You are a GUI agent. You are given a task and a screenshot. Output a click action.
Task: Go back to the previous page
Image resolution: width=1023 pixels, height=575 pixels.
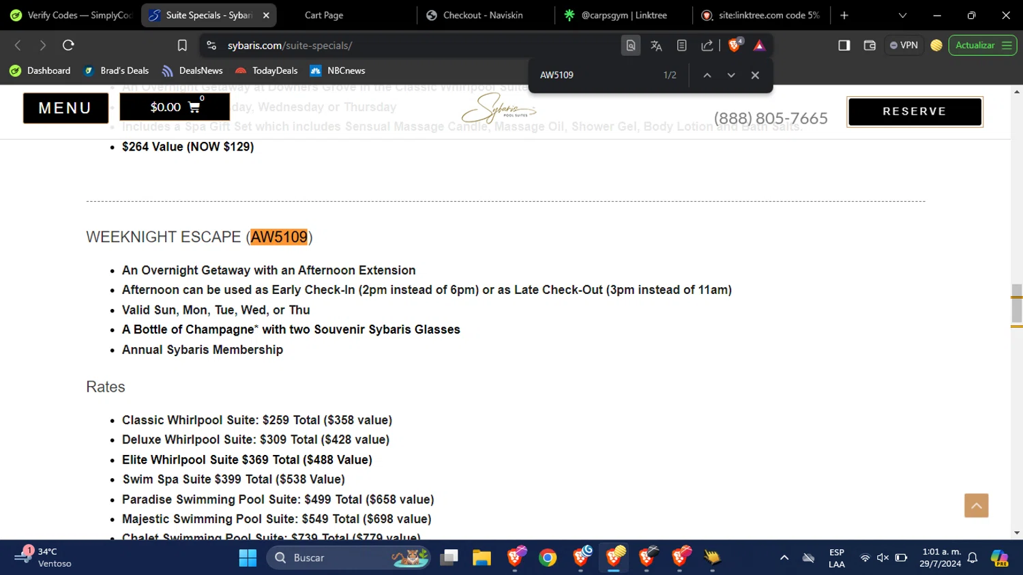click(x=18, y=45)
